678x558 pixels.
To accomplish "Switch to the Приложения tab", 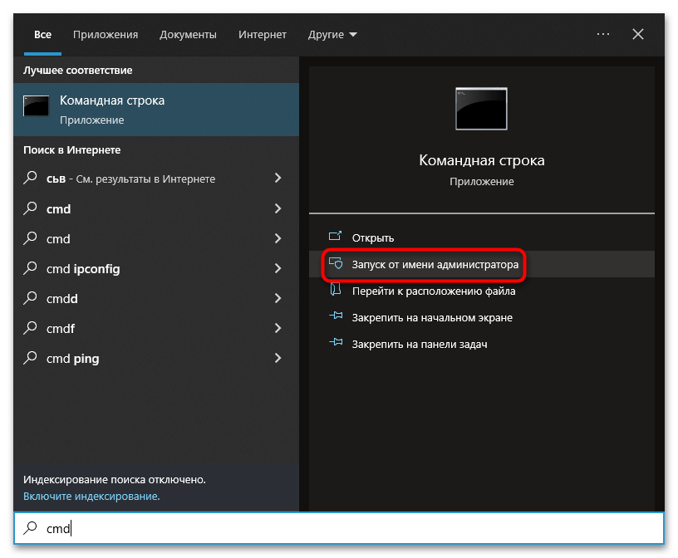I will point(106,35).
